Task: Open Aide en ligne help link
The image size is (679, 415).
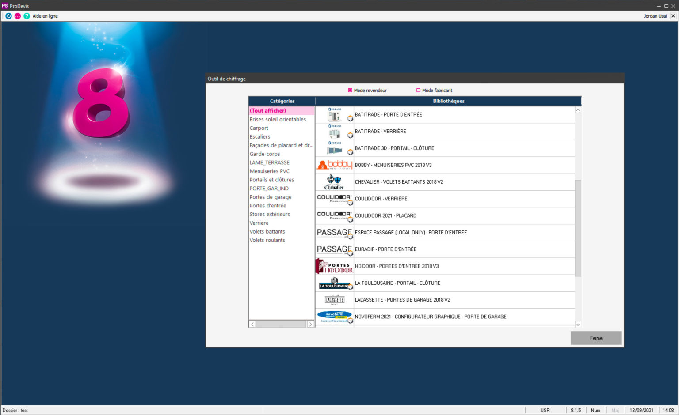Action: [45, 16]
